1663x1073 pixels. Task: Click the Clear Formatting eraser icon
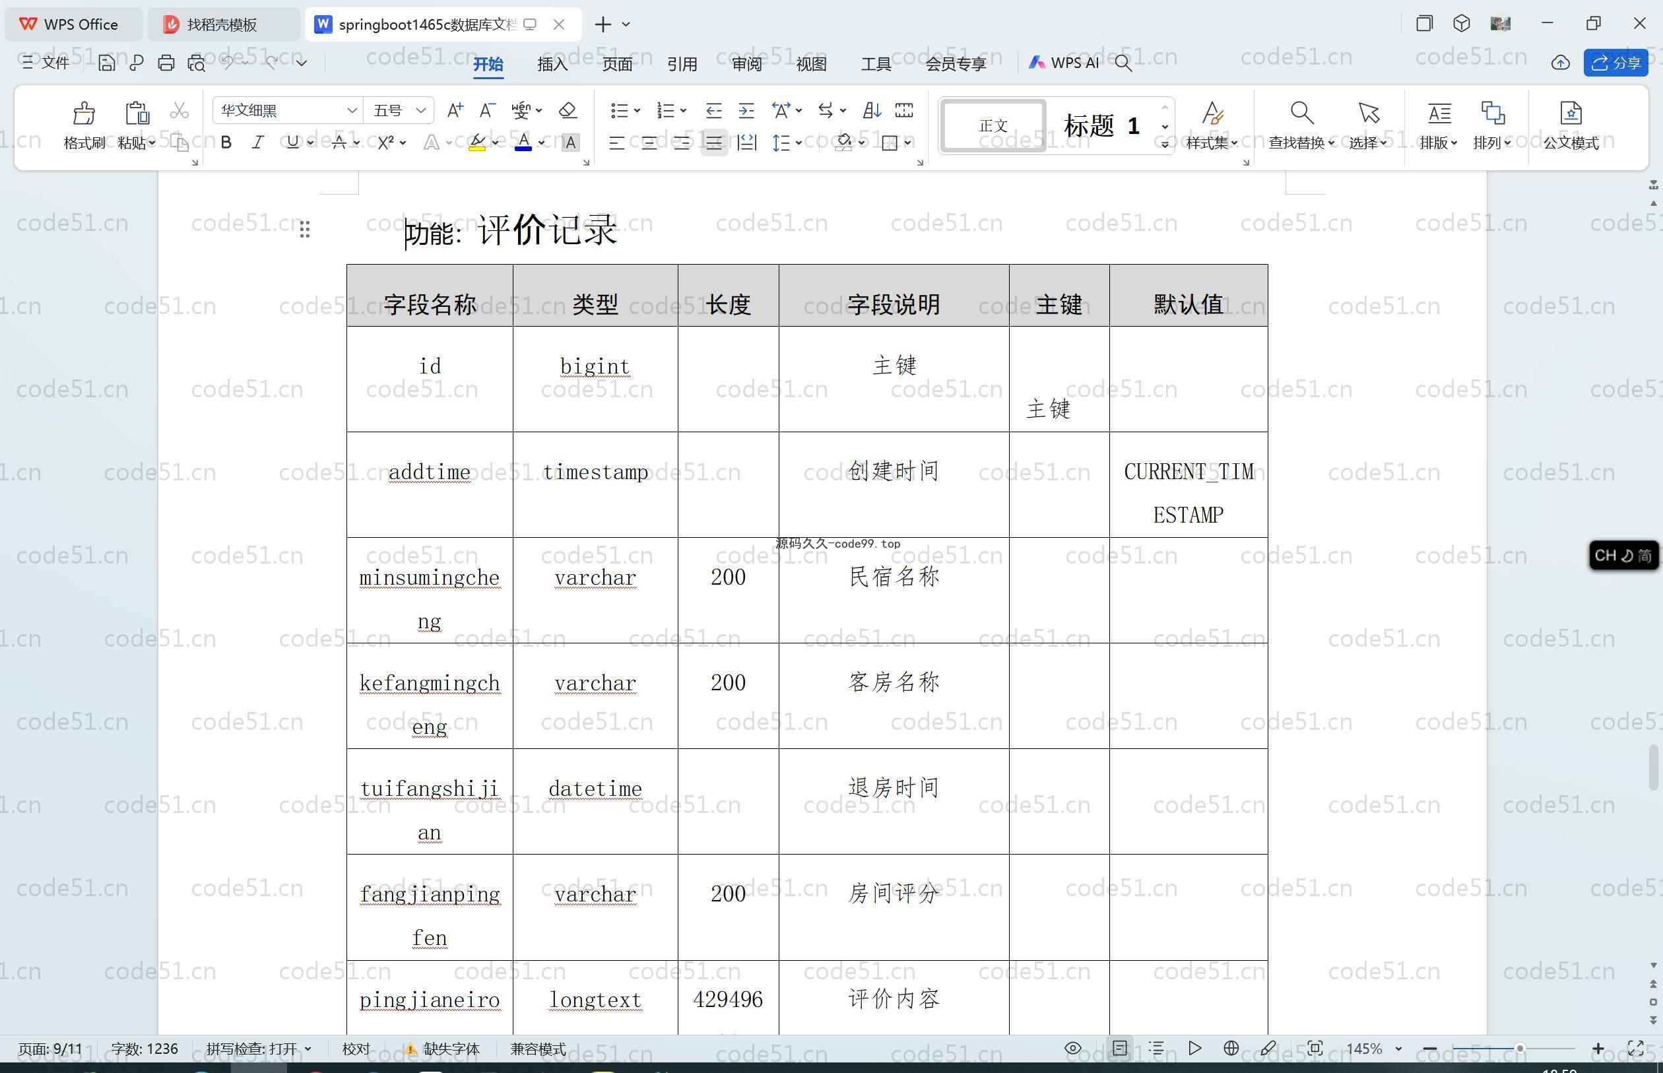coord(567,110)
